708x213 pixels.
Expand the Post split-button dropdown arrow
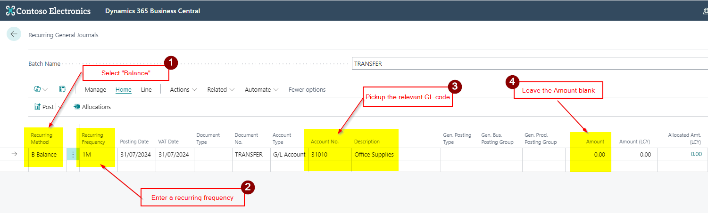point(60,107)
